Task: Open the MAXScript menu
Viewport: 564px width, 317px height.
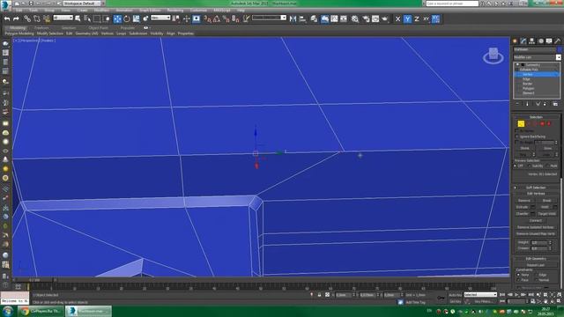Action: pyautogui.click(x=221, y=11)
